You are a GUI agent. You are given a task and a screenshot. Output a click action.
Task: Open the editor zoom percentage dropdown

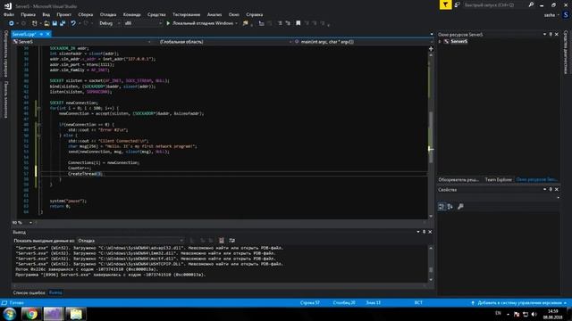click(21, 222)
